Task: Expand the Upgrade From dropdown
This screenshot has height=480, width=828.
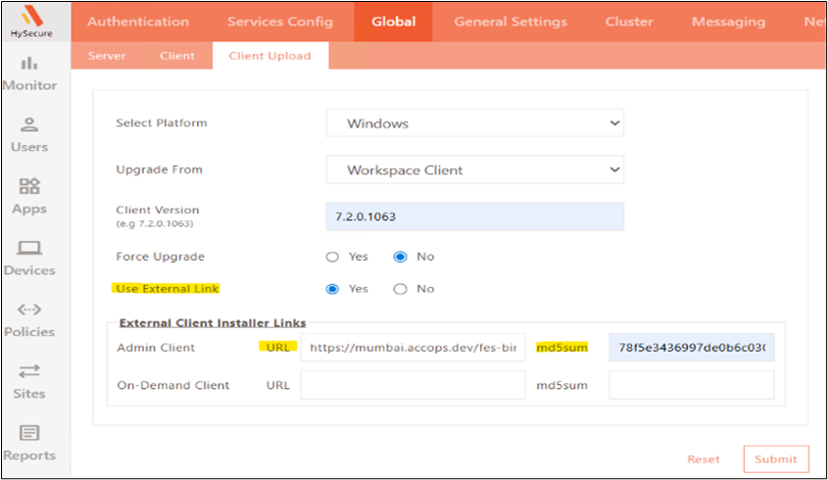Action: pos(474,169)
